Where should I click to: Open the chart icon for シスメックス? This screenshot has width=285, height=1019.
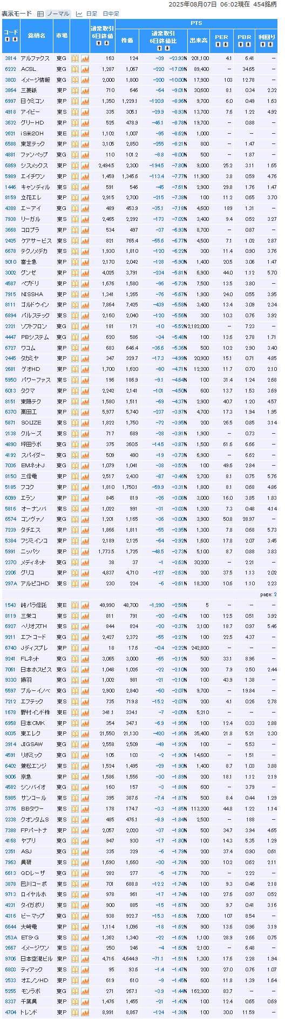pyautogui.click(x=85, y=166)
